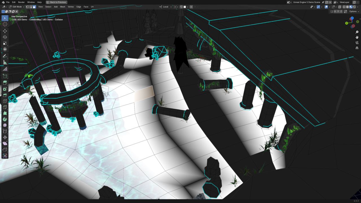Select the Annotate pencil tool
361x203 pixels.
[x=5, y=56]
